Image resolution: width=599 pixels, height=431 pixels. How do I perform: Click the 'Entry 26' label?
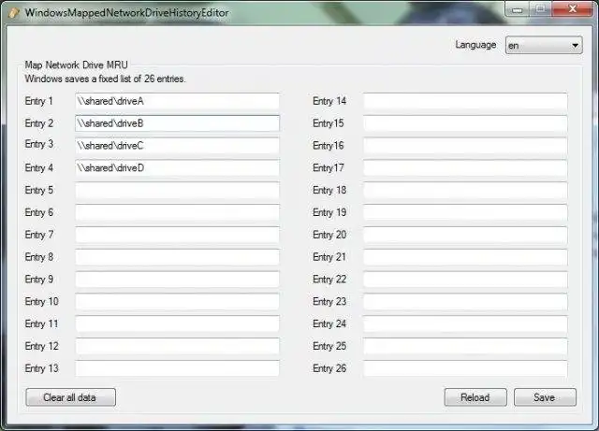pyautogui.click(x=329, y=368)
